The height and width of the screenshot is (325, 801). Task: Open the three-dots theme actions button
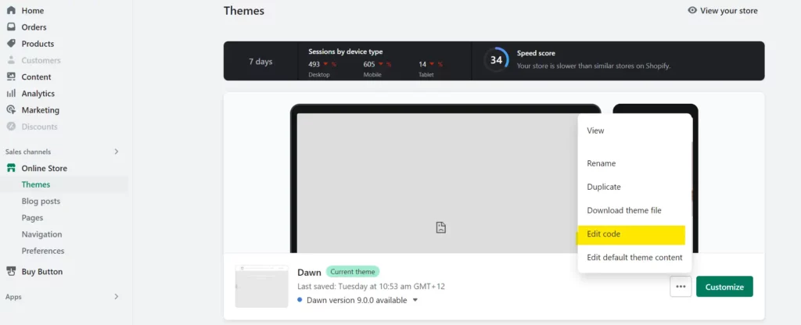coord(681,287)
